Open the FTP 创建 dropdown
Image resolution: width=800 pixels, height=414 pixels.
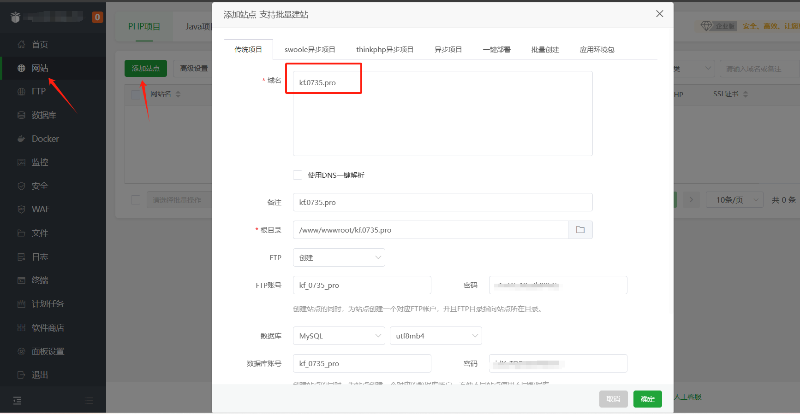(x=339, y=257)
